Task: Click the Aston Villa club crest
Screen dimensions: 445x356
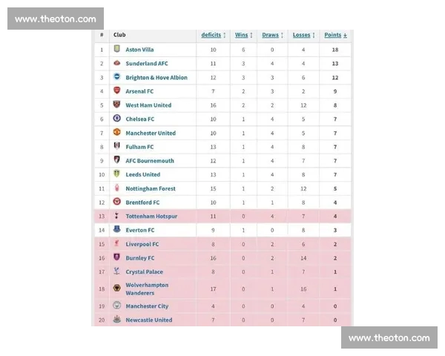Action: (116, 49)
